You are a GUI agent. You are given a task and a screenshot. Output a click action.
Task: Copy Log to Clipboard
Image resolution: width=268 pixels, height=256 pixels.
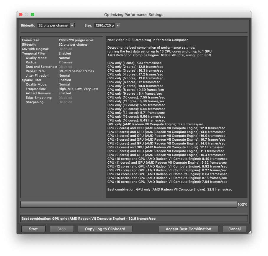tap(105, 229)
